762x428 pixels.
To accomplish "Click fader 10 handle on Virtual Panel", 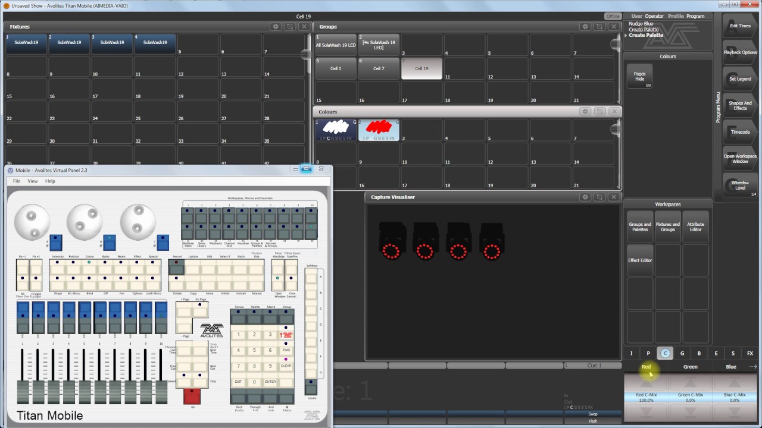I will tap(161, 393).
